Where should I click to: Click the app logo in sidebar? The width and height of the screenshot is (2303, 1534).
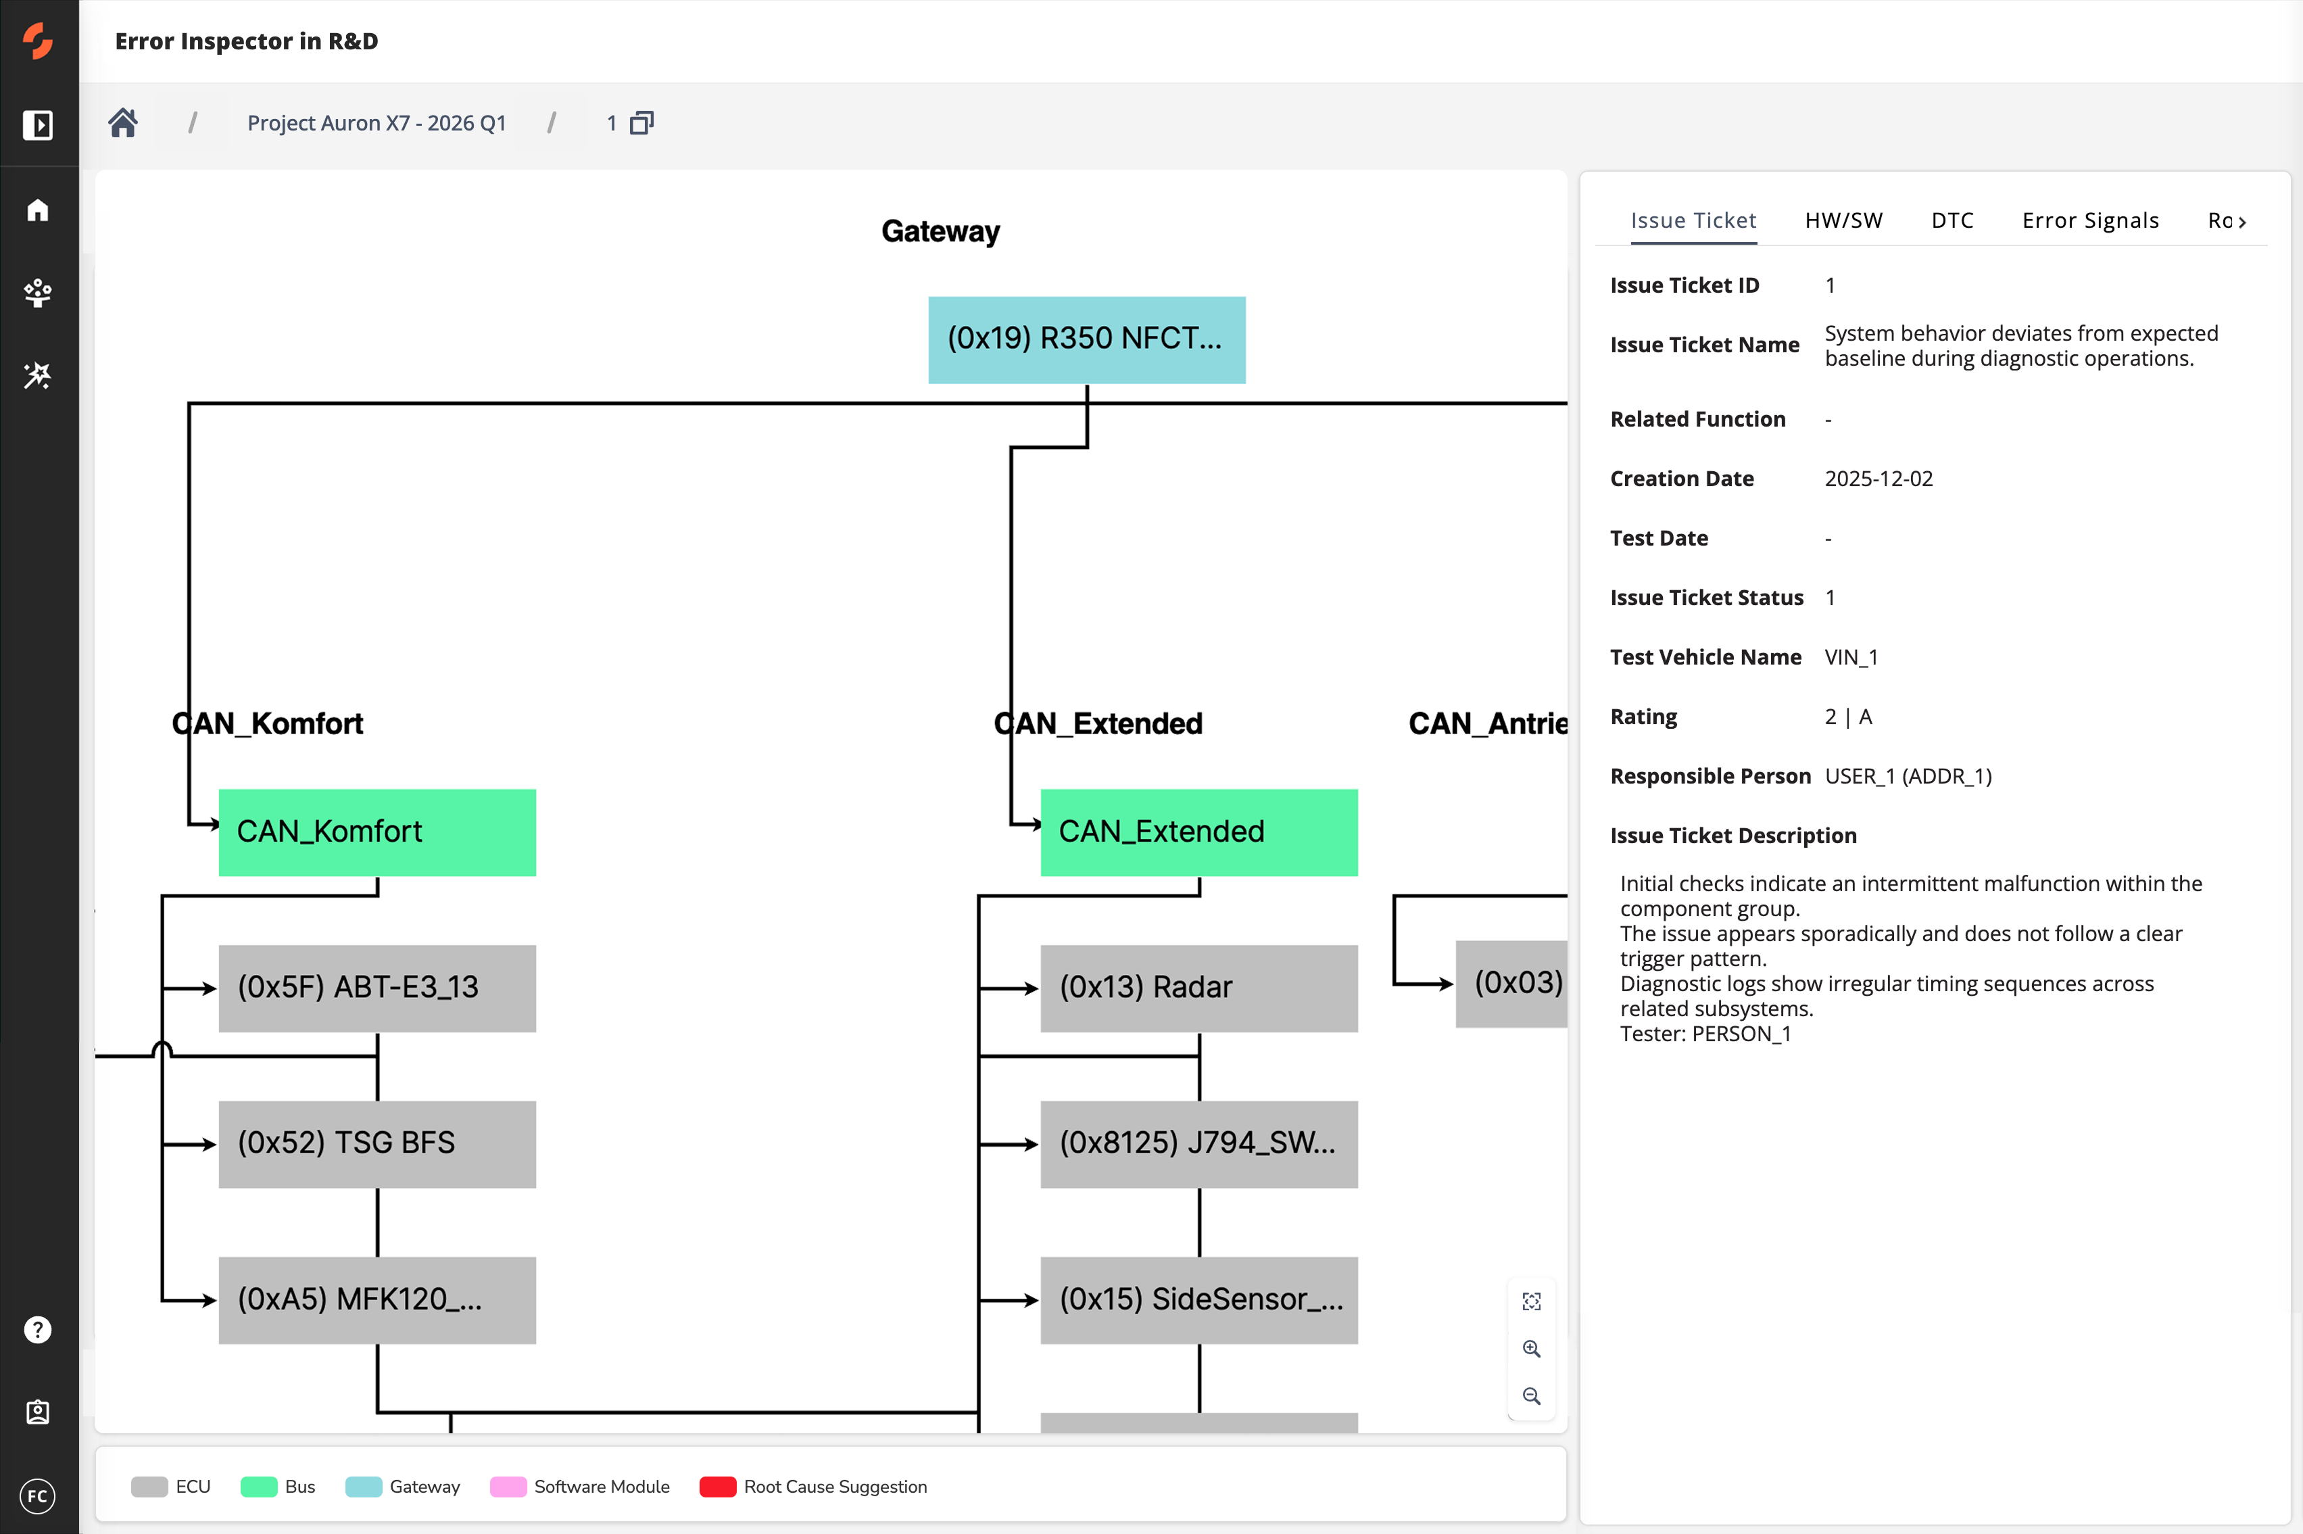pos(38,41)
